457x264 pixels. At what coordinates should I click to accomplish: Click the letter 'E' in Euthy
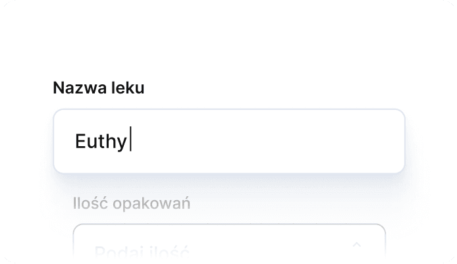click(x=81, y=142)
